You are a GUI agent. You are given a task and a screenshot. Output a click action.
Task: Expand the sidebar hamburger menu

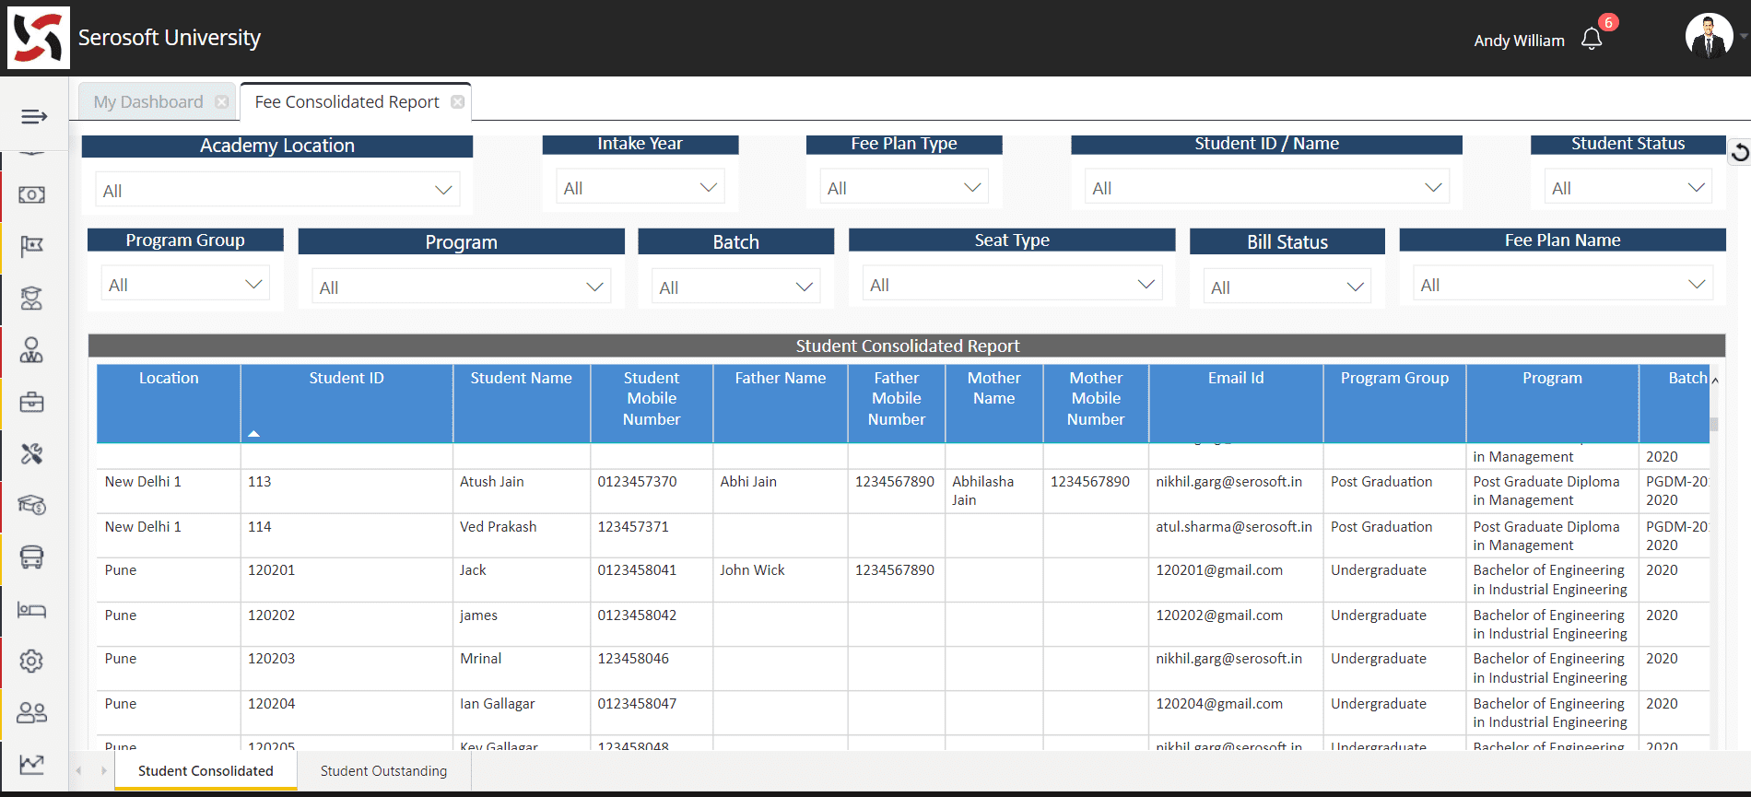point(34,116)
